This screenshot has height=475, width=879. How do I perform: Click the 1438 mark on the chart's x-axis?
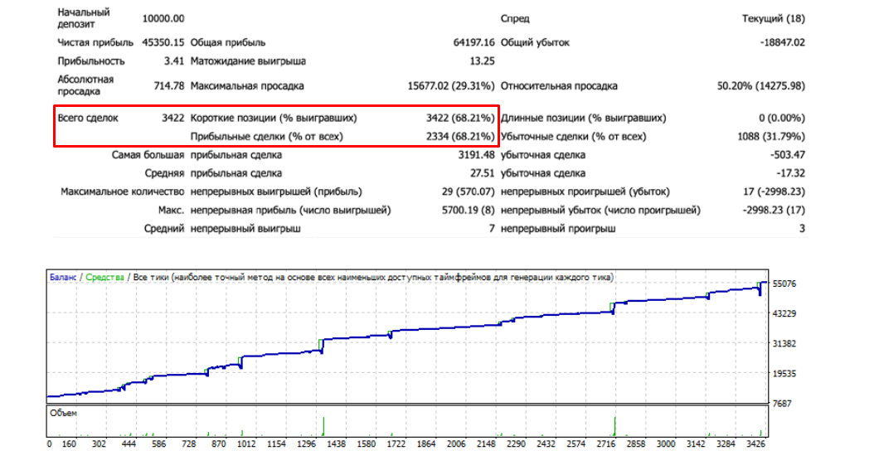[x=337, y=444]
